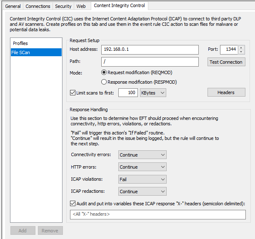Click the Test Connection button
This screenshot has width=255, height=239.
coord(226,62)
